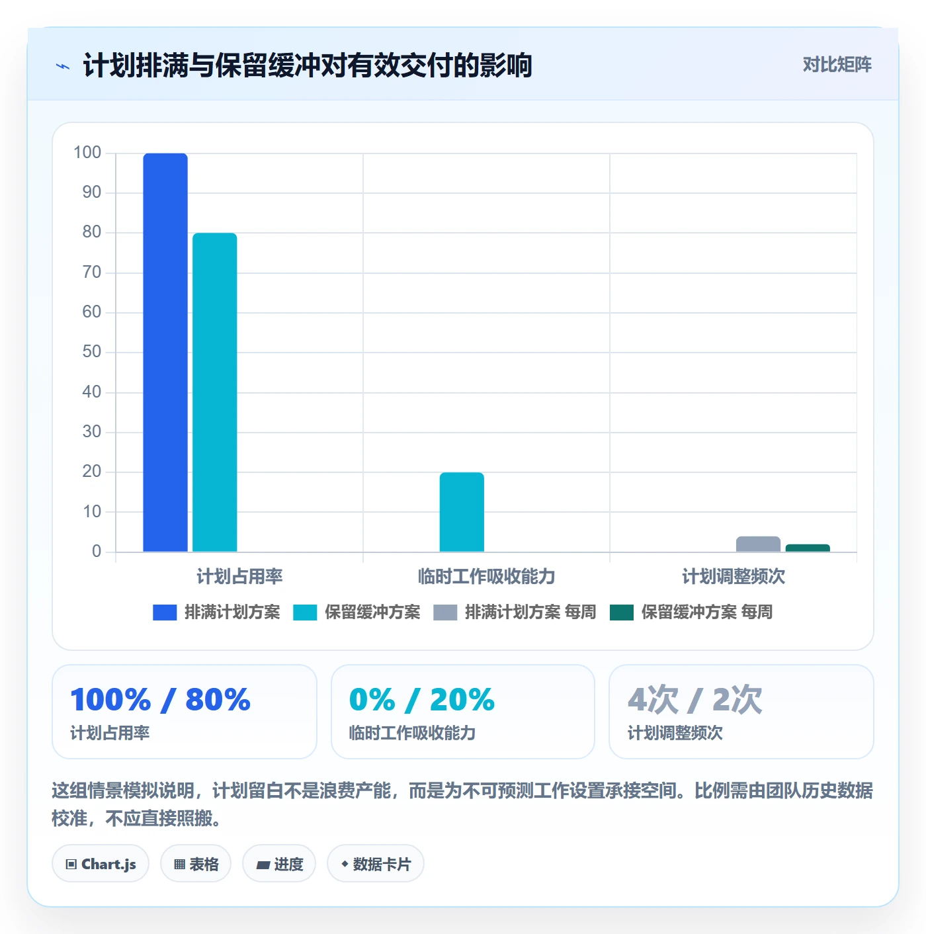Click the diamond icon in the 数据卡片 chip

[x=345, y=864]
